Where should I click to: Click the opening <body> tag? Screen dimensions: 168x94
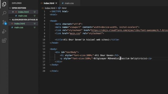pyautogui.click(x=53, y=49)
